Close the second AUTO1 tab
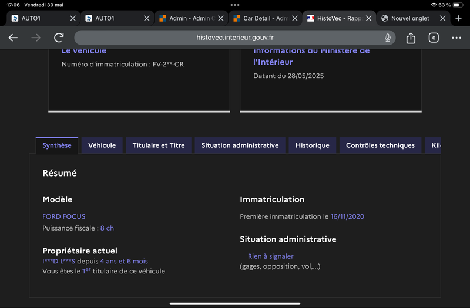 tap(146, 18)
